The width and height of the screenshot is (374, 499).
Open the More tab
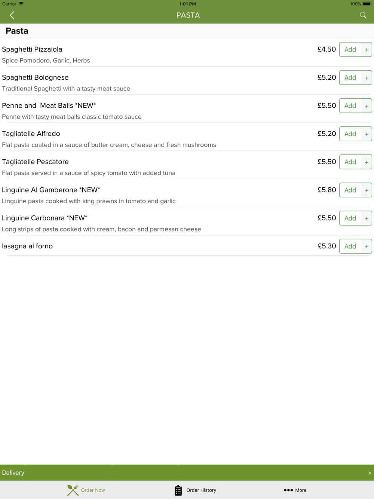(x=295, y=490)
